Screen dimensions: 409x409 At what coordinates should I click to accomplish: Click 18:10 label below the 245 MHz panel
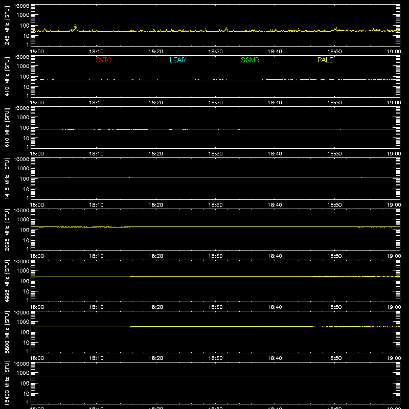coord(97,52)
